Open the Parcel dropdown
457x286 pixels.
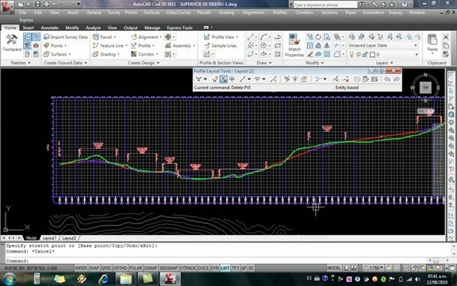[104, 37]
